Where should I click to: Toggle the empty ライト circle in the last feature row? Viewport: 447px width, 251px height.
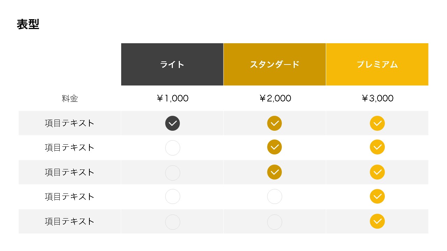point(173,222)
